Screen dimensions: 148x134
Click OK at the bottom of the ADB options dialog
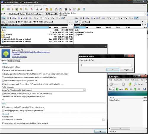click(100, 131)
